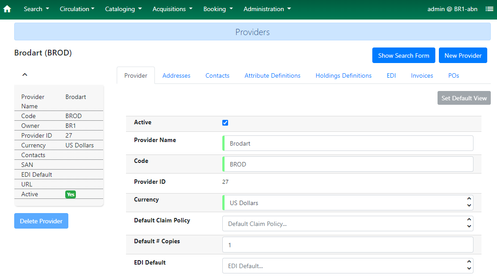
Task: Open the Cataloging menu
Action: 123,9
